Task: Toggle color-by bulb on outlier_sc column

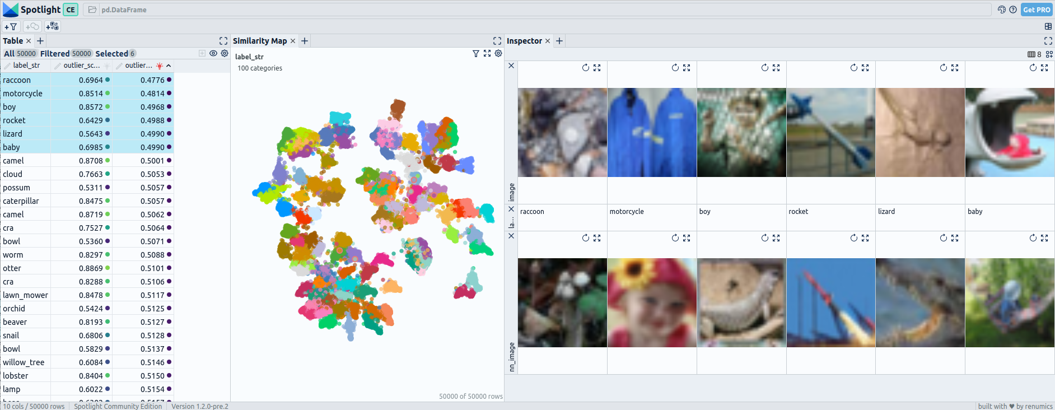Action: [107, 66]
